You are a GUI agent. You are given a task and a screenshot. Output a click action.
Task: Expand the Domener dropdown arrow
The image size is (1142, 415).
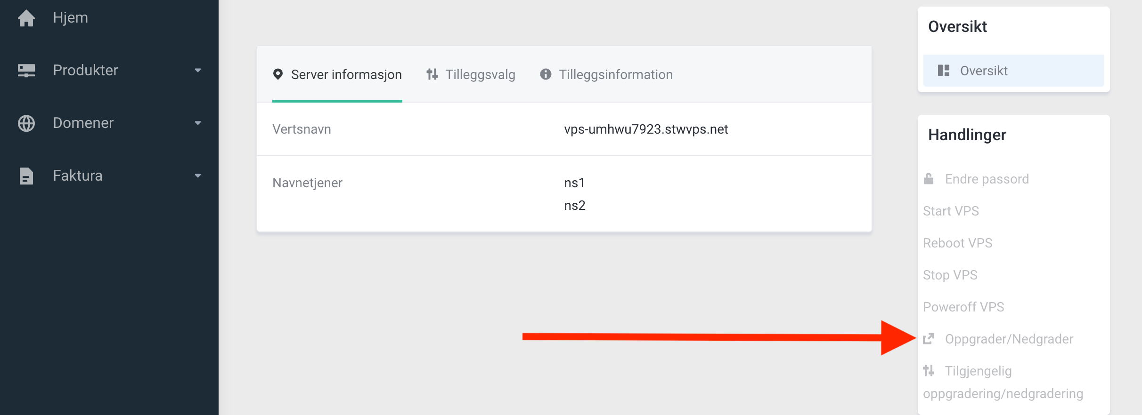198,123
